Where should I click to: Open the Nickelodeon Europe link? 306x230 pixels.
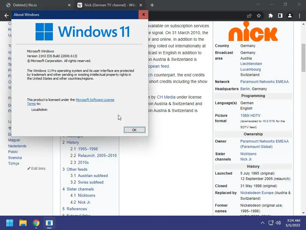coord(257,193)
